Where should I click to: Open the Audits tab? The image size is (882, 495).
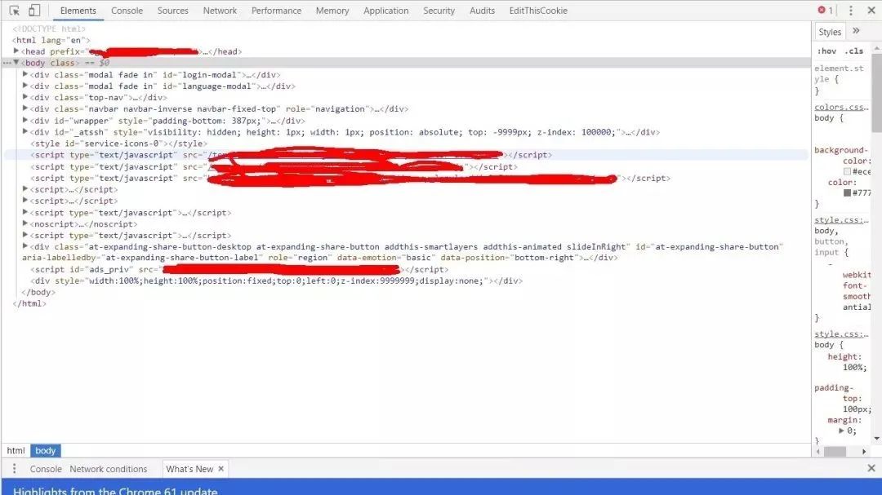click(x=482, y=11)
